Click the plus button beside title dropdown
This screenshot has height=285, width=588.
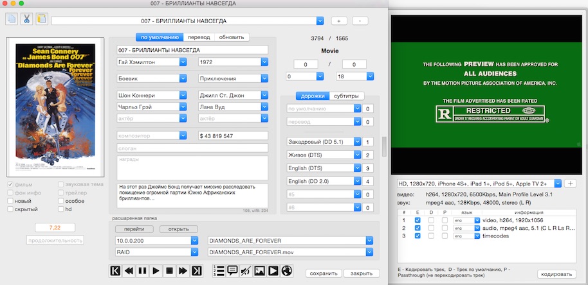point(338,21)
